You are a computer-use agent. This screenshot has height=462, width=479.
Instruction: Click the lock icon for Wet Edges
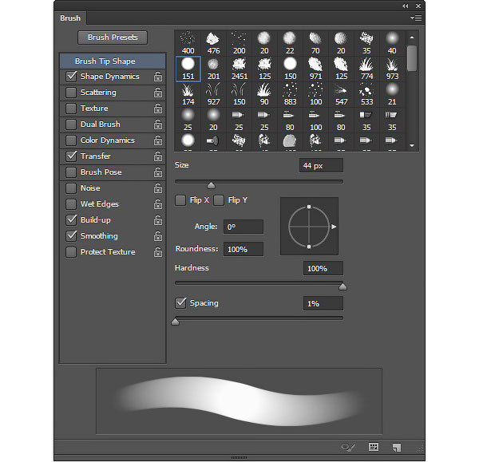click(x=158, y=204)
